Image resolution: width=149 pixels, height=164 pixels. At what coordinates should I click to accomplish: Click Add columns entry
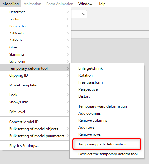pos(107,113)
